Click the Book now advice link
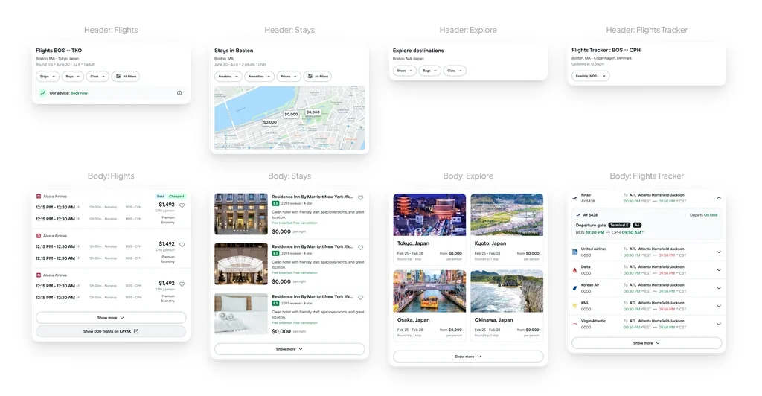Screen dimensions: 762x396 pos(79,93)
